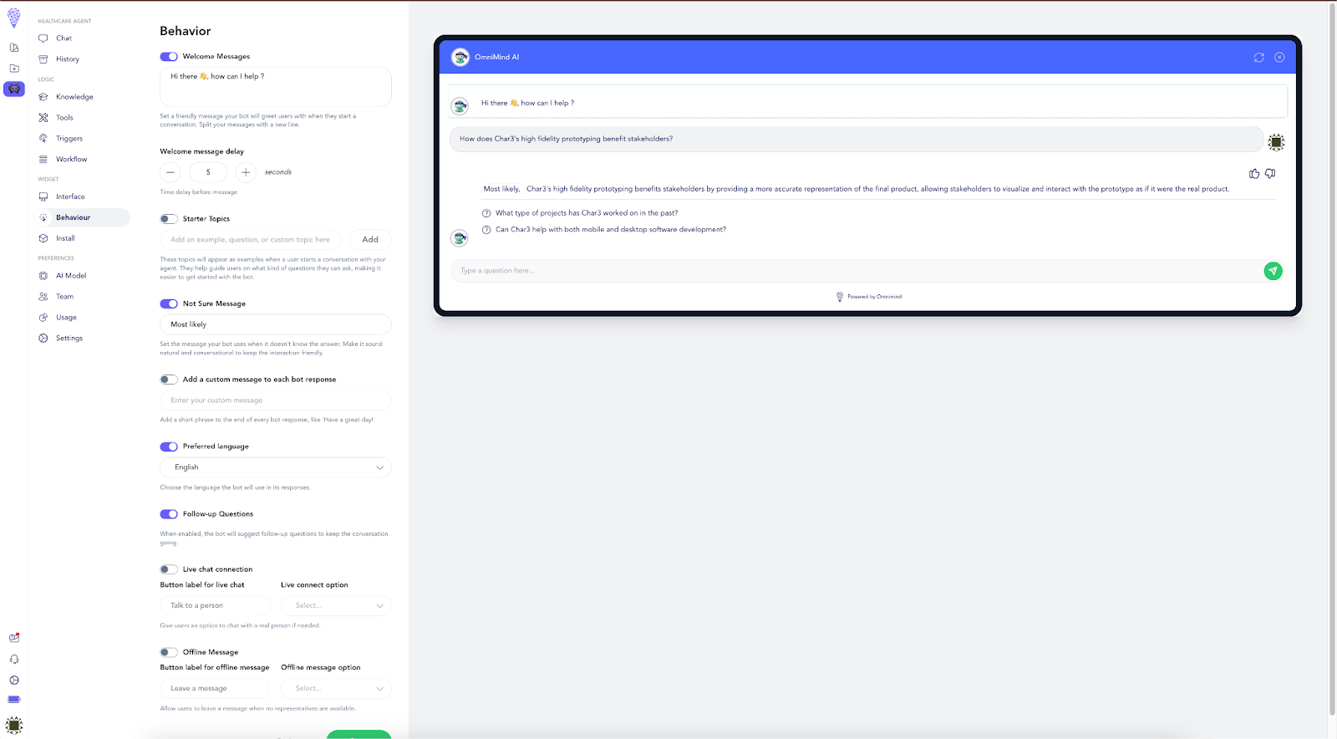1337x739 pixels.
Task: Click the green send message button
Action: (x=1273, y=271)
